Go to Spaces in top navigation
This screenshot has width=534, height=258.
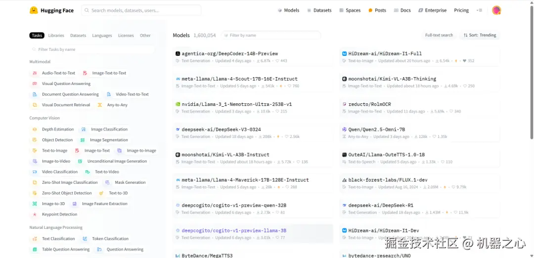(x=350, y=10)
